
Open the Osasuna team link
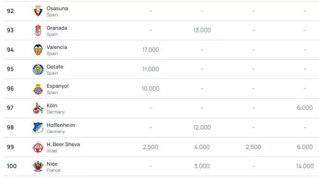(x=57, y=8)
